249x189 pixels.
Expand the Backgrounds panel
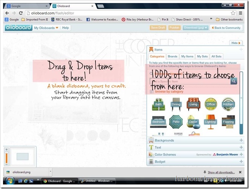[x=195, y=140]
